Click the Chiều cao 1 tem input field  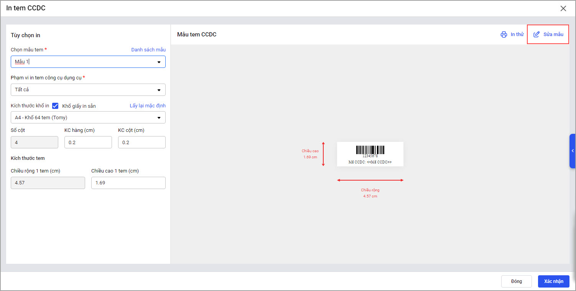pyautogui.click(x=128, y=183)
